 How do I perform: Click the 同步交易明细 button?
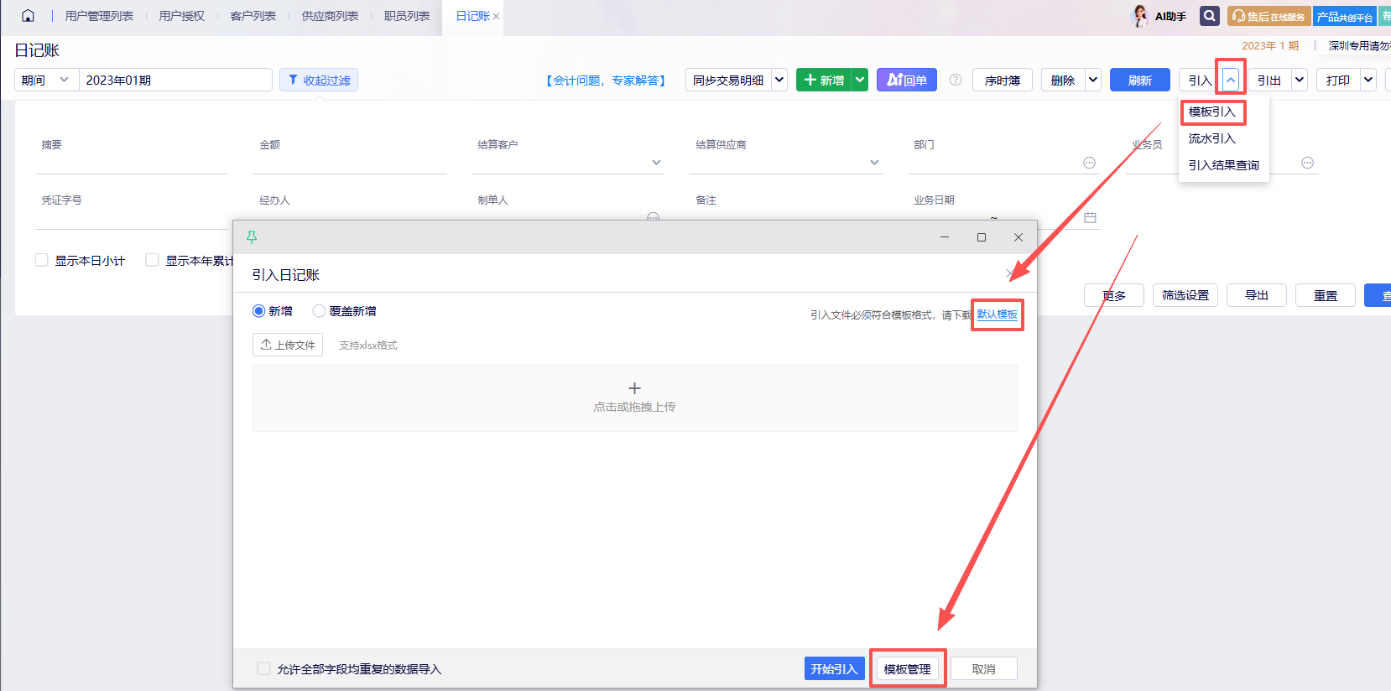click(728, 80)
